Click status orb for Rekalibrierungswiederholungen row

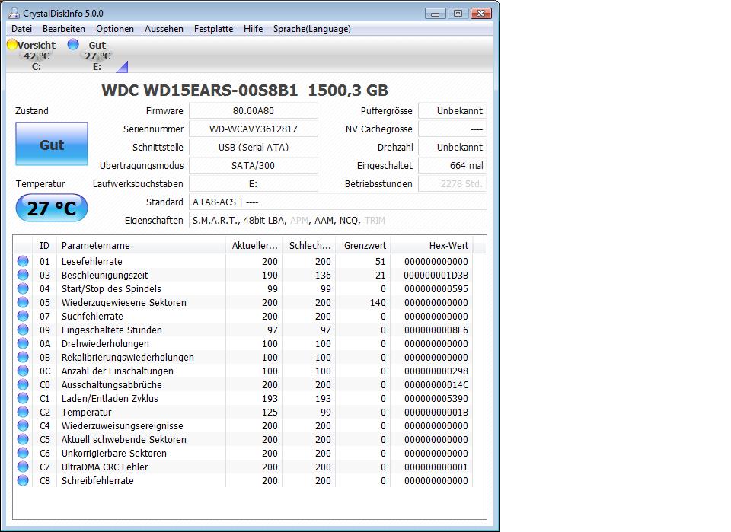23,357
